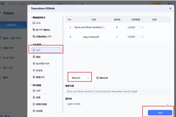Image resolution: width=176 pixels, height=117 pixels.
Task: Close the Tenorshare PDNob dialog
Action: pyautogui.click(x=170, y=9)
